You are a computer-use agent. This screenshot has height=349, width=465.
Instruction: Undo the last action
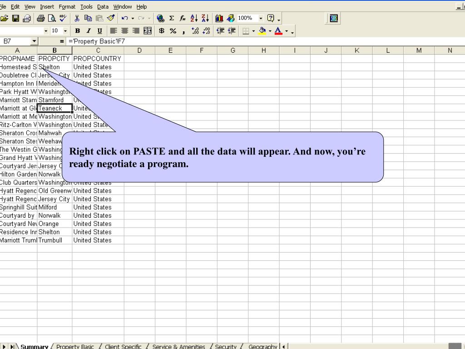124,18
